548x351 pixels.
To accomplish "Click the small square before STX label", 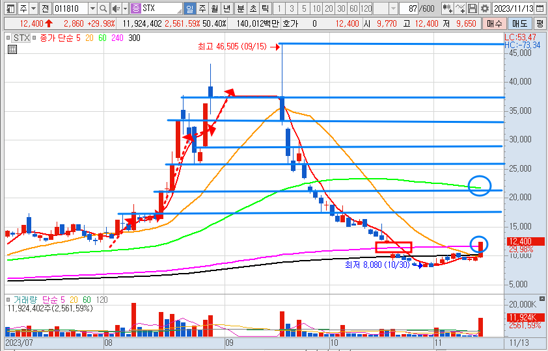I will coord(8,38).
